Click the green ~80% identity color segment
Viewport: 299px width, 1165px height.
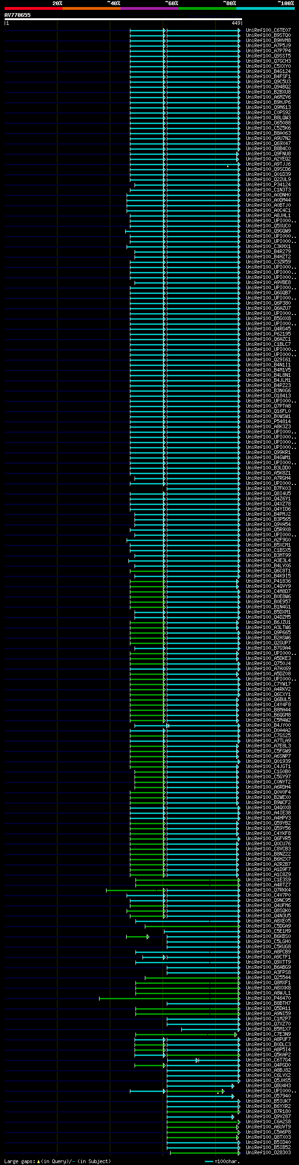pos(207,8)
